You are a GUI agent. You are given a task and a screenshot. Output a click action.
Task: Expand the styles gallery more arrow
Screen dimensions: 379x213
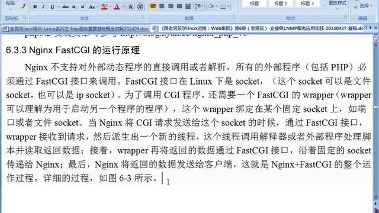point(324,5)
